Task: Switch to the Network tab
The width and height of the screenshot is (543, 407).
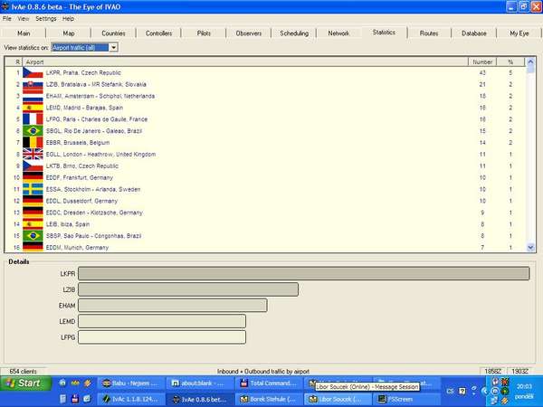Action: point(338,33)
